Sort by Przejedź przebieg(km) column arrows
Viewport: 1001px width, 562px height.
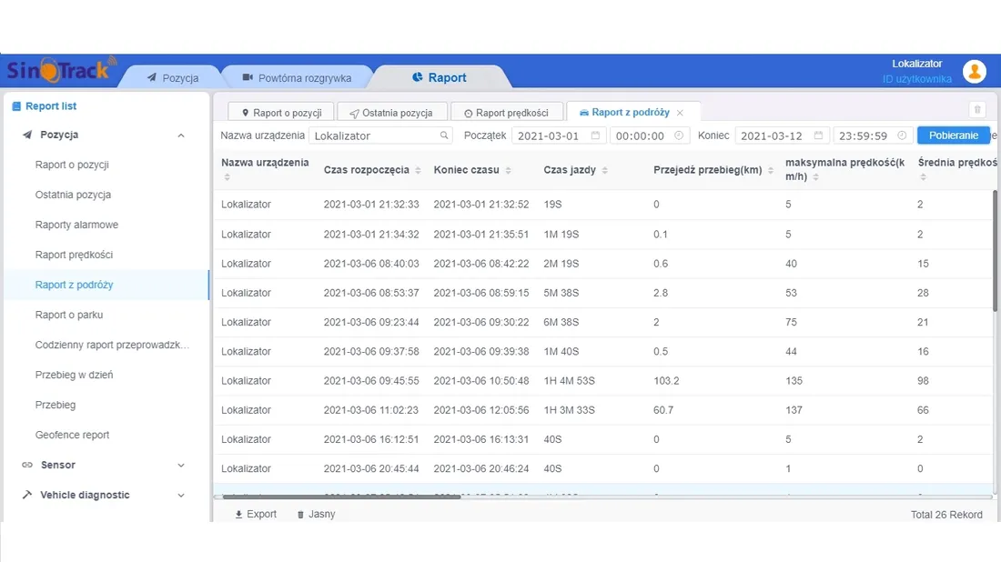click(x=771, y=170)
